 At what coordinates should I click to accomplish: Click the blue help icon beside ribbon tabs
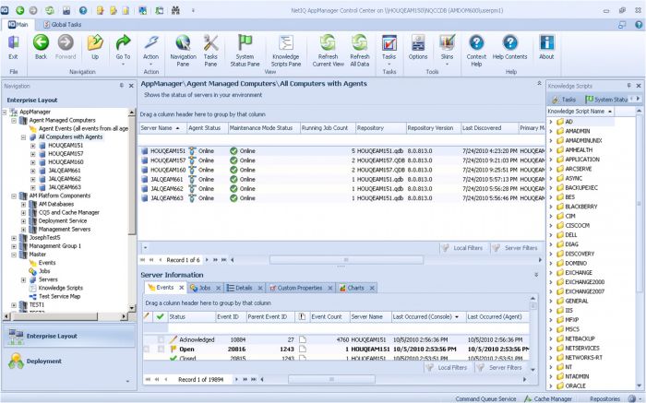[639, 25]
